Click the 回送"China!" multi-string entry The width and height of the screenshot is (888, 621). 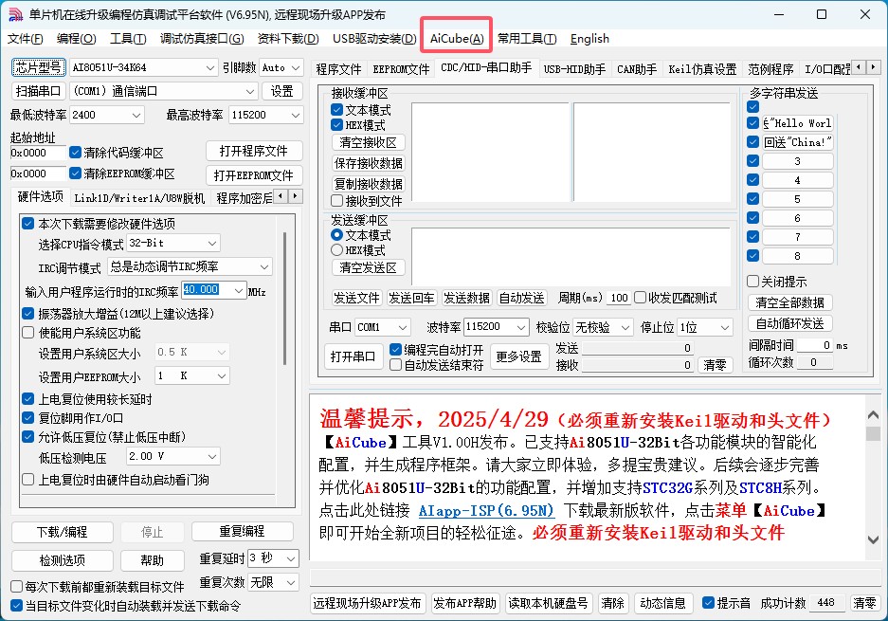click(797, 142)
